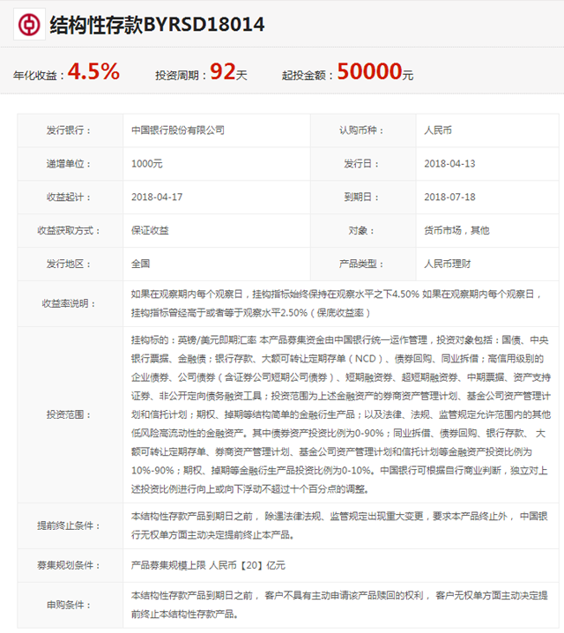
Task: Select the maturity date 2018-07-18
Action: (449, 197)
